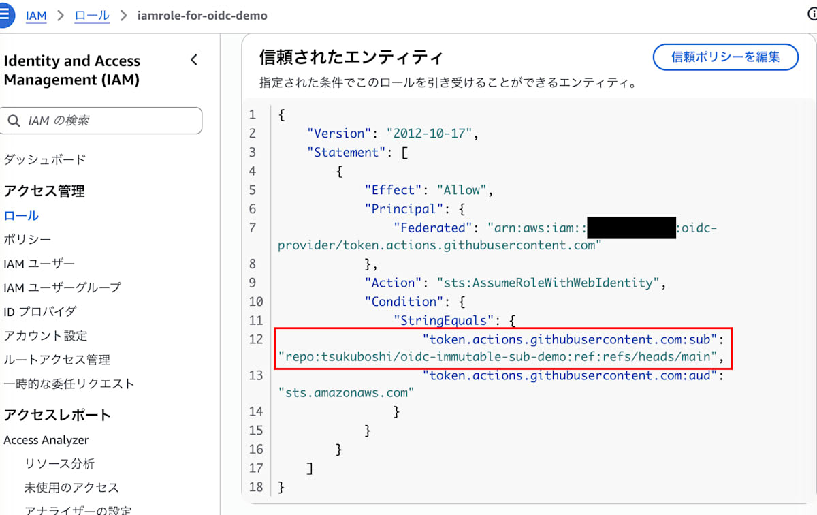The width and height of the screenshot is (817, 515).
Task: Click the 信頼されたエンティティ heading
Action: click(351, 57)
